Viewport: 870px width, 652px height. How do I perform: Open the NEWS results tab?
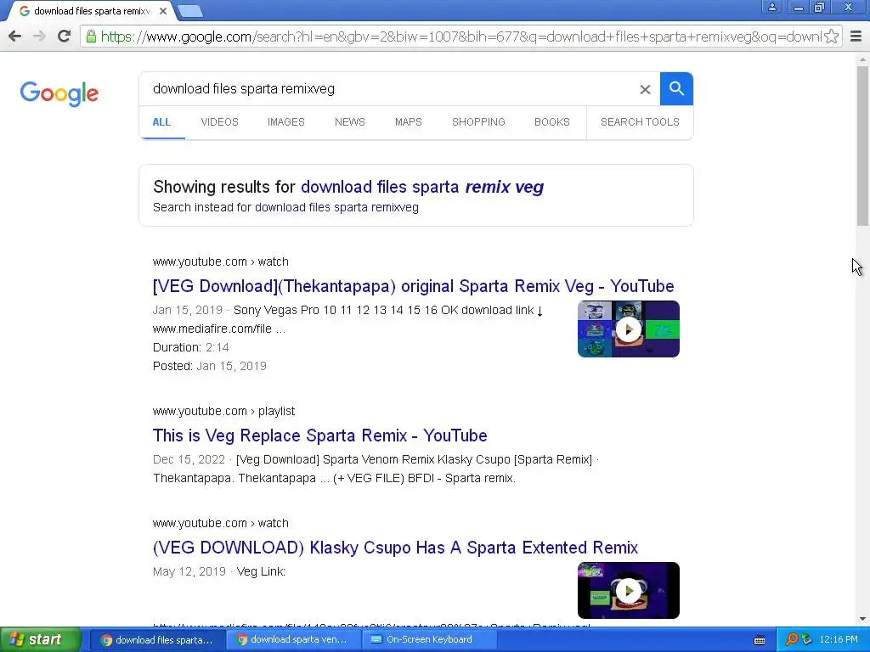coord(349,122)
